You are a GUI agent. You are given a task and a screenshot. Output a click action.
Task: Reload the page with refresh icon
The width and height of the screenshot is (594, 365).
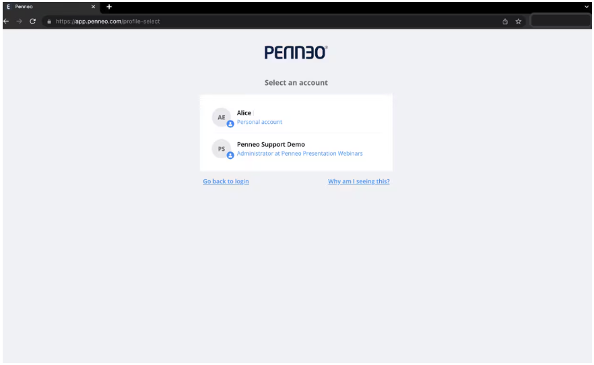tap(32, 21)
